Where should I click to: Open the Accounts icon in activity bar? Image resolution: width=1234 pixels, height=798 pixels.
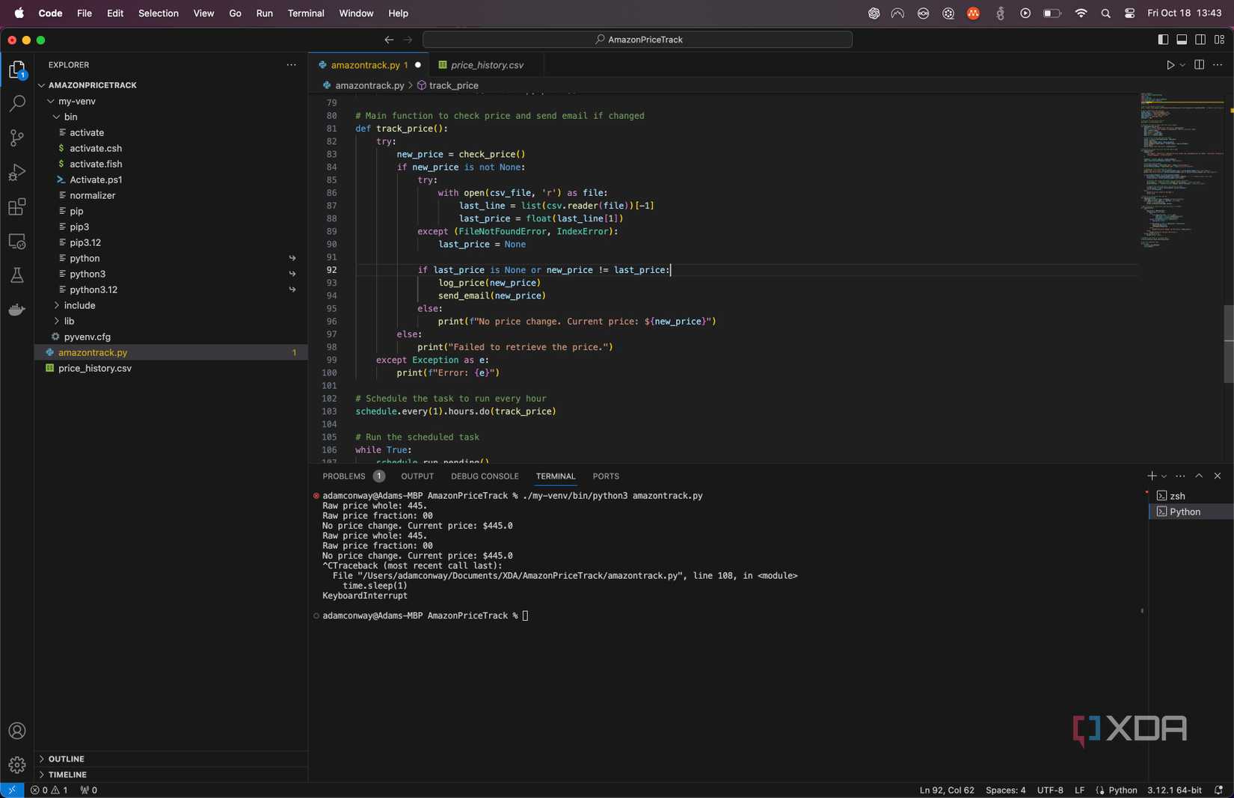17,731
